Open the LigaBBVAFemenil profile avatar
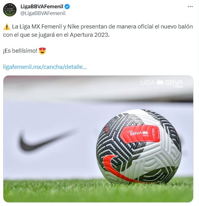 point(10,10)
